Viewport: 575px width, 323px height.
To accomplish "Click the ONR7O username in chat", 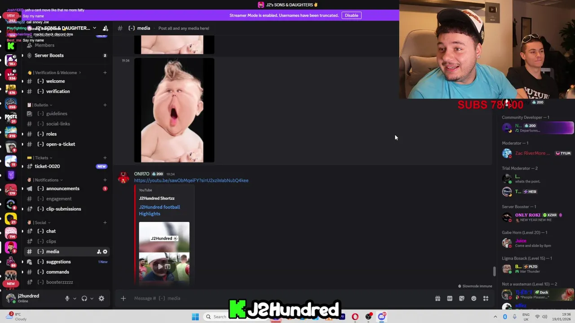I will (142, 174).
